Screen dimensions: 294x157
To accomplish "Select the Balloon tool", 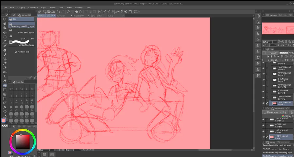I will [x=5, y=112].
